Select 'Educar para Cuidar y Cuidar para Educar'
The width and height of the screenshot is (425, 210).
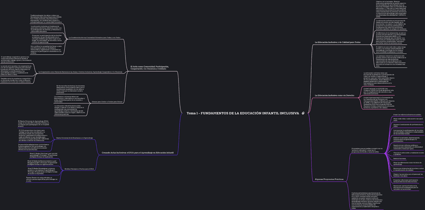click(x=107, y=102)
